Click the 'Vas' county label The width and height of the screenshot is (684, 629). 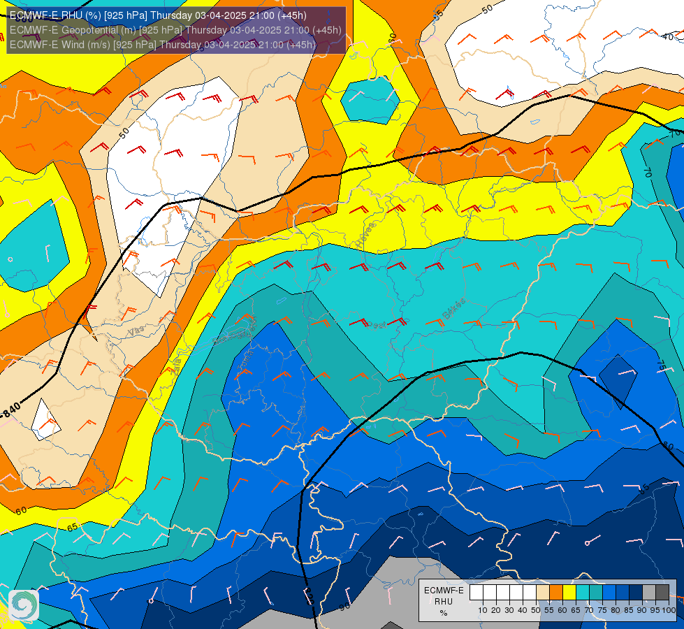(136, 331)
